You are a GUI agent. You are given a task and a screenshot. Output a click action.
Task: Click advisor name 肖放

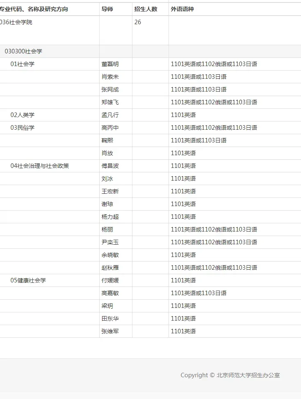tap(107, 153)
